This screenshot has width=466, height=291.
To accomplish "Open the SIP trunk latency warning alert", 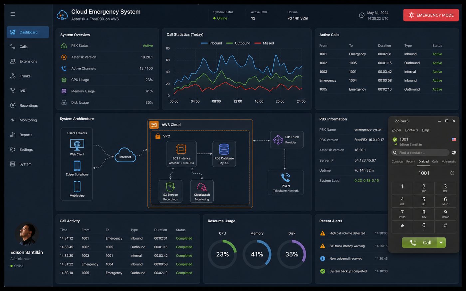I will click(x=353, y=246).
